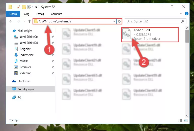Click the monitor icon beside Bu bilgisayar
194x131 pixels.
point(14,89)
